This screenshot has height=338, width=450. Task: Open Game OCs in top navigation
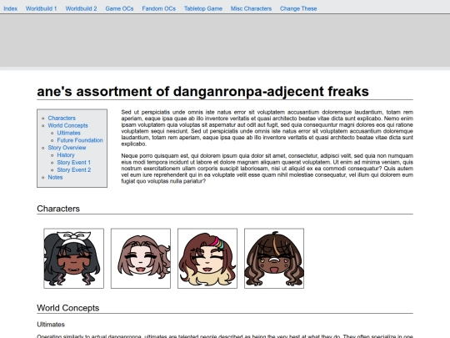[x=119, y=8]
